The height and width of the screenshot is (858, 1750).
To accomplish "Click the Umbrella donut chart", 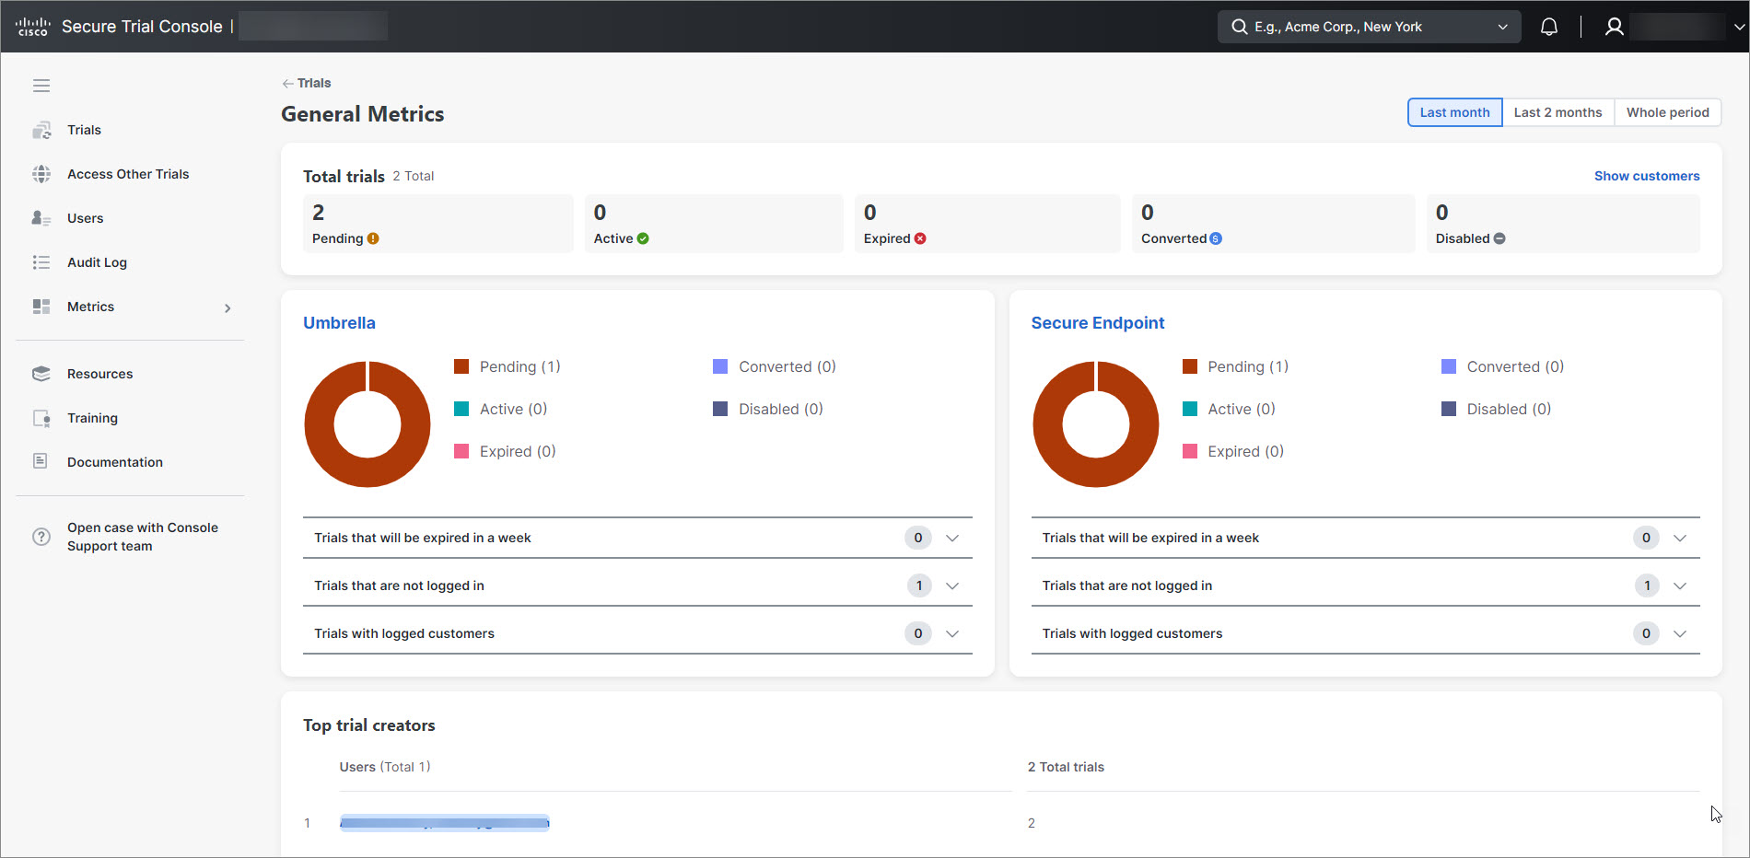I will pyautogui.click(x=367, y=424).
